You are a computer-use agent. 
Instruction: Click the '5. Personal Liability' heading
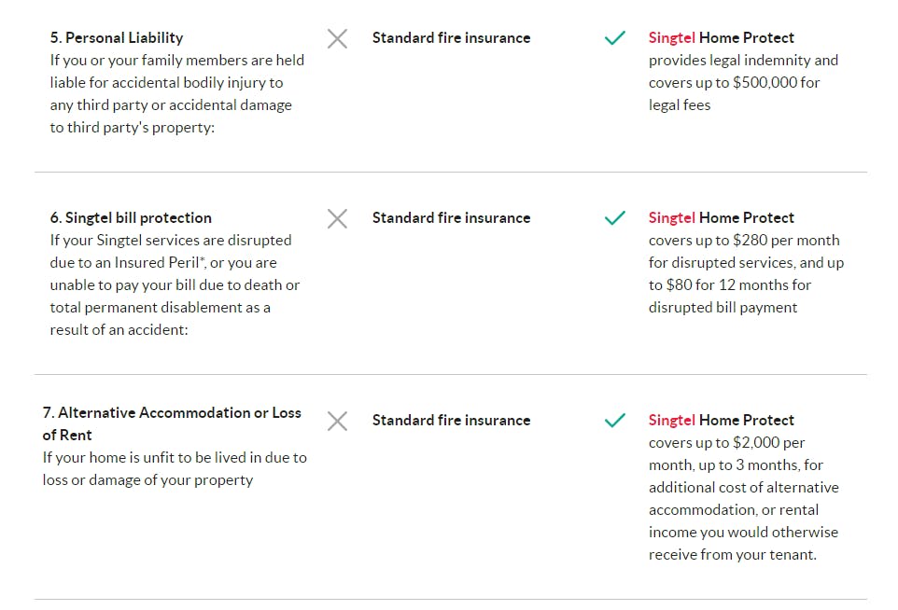tap(117, 37)
